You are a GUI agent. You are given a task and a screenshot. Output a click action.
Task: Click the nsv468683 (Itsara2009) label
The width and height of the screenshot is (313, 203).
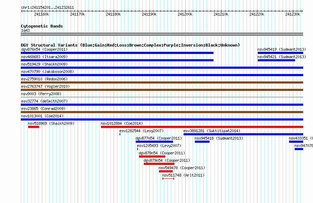[x=44, y=57]
